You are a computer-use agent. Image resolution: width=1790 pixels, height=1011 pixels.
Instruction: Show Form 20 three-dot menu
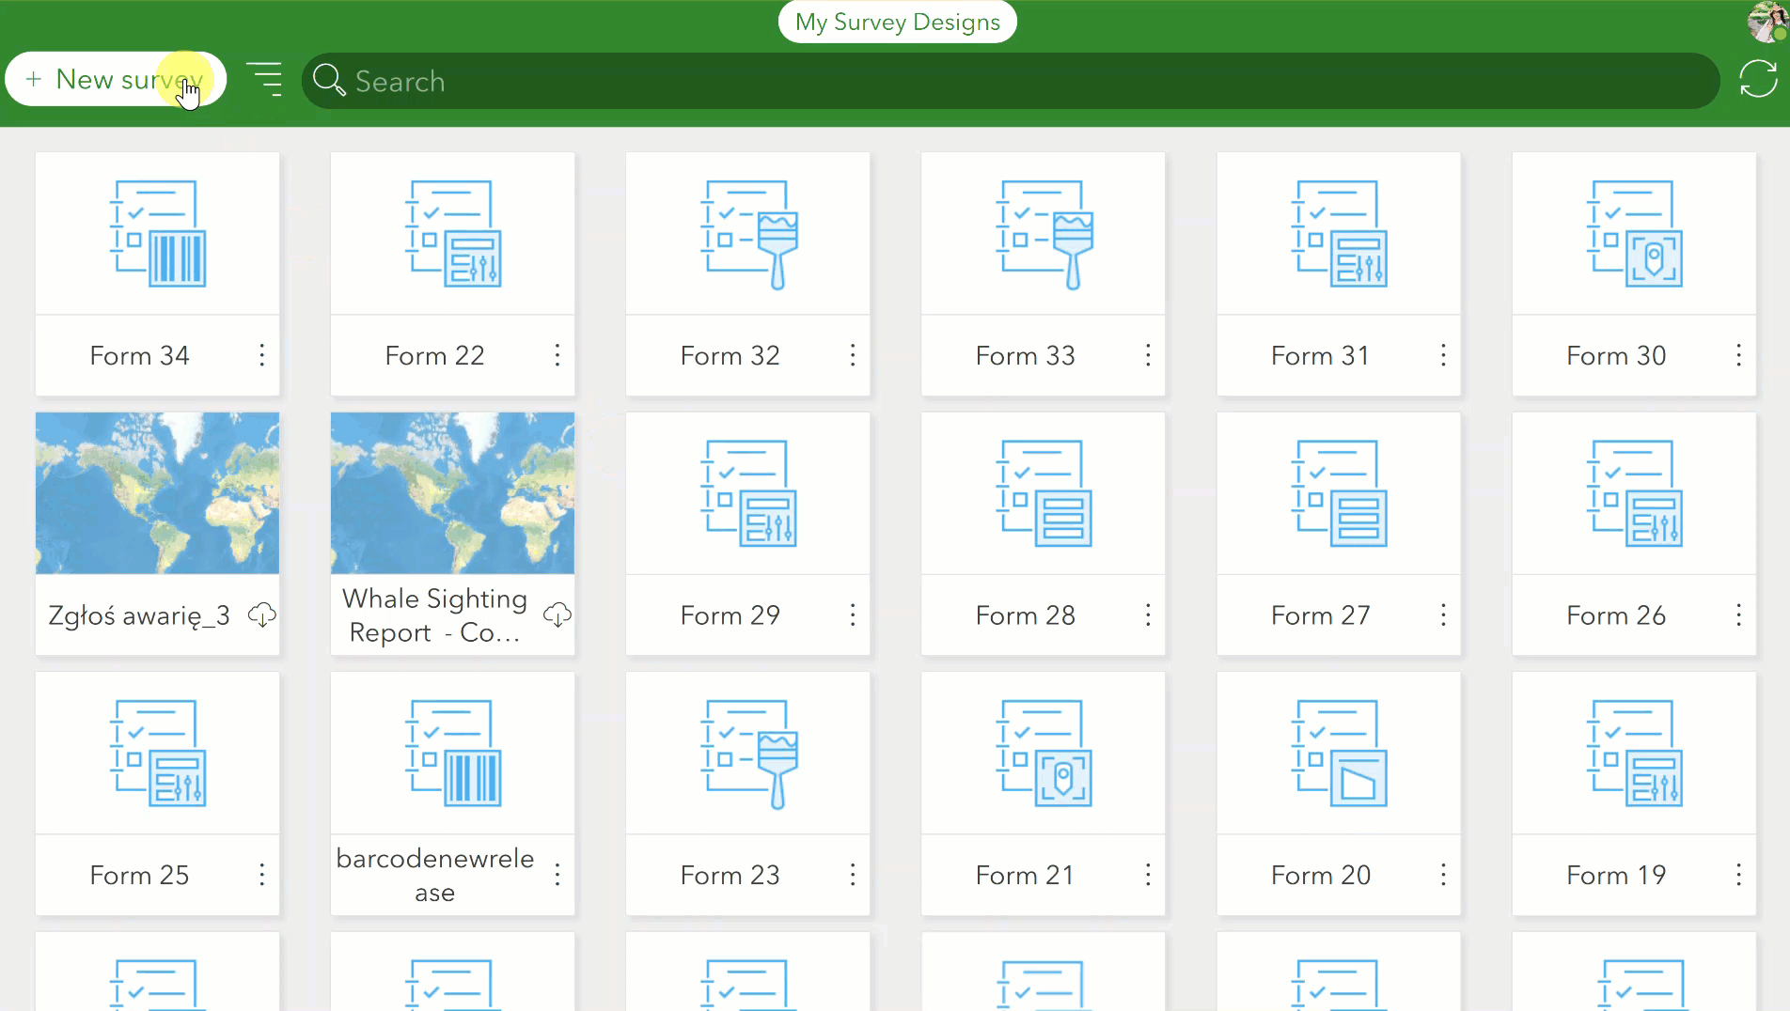[x=1442, y=875]
